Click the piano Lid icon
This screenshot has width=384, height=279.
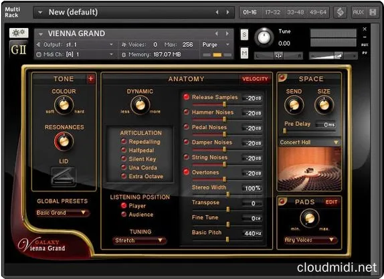tap(63, 176)
